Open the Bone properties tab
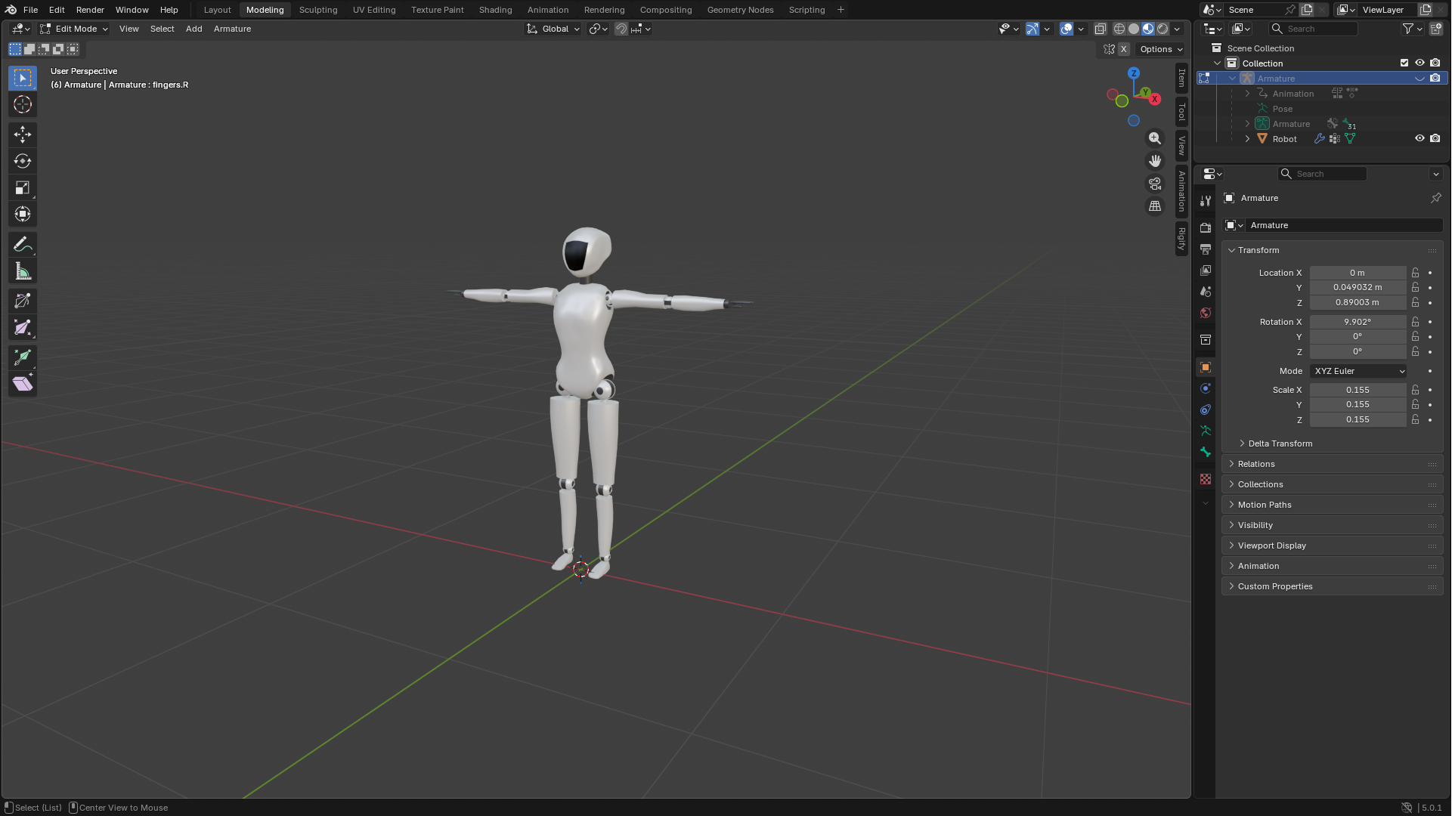Image resolution: width=1452 pixels, height=816 pixels. pyautogui.click(x=1206, y=452)
